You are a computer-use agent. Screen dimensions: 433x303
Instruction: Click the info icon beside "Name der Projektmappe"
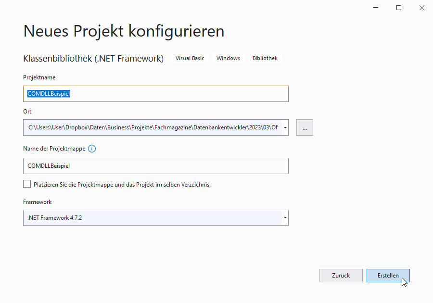click(x=91, y=149)
